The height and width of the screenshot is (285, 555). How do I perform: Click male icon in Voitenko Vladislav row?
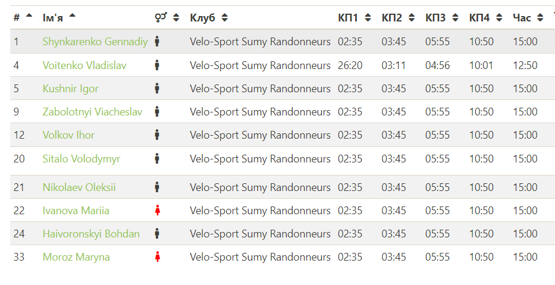click(157, 65)
